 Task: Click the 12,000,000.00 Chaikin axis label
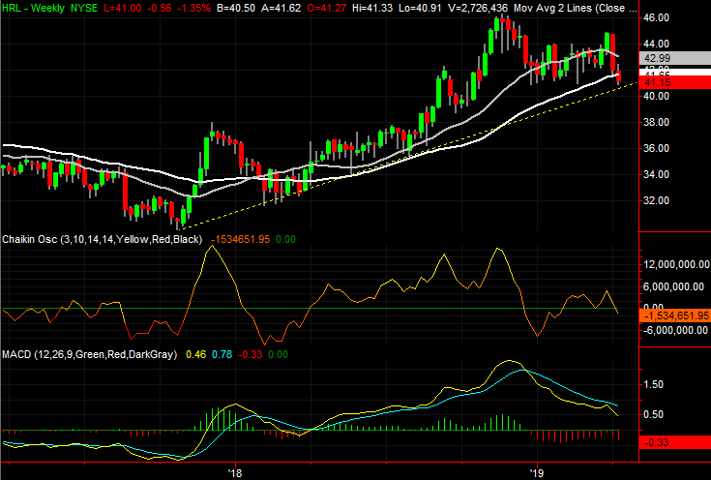[674, 264]
